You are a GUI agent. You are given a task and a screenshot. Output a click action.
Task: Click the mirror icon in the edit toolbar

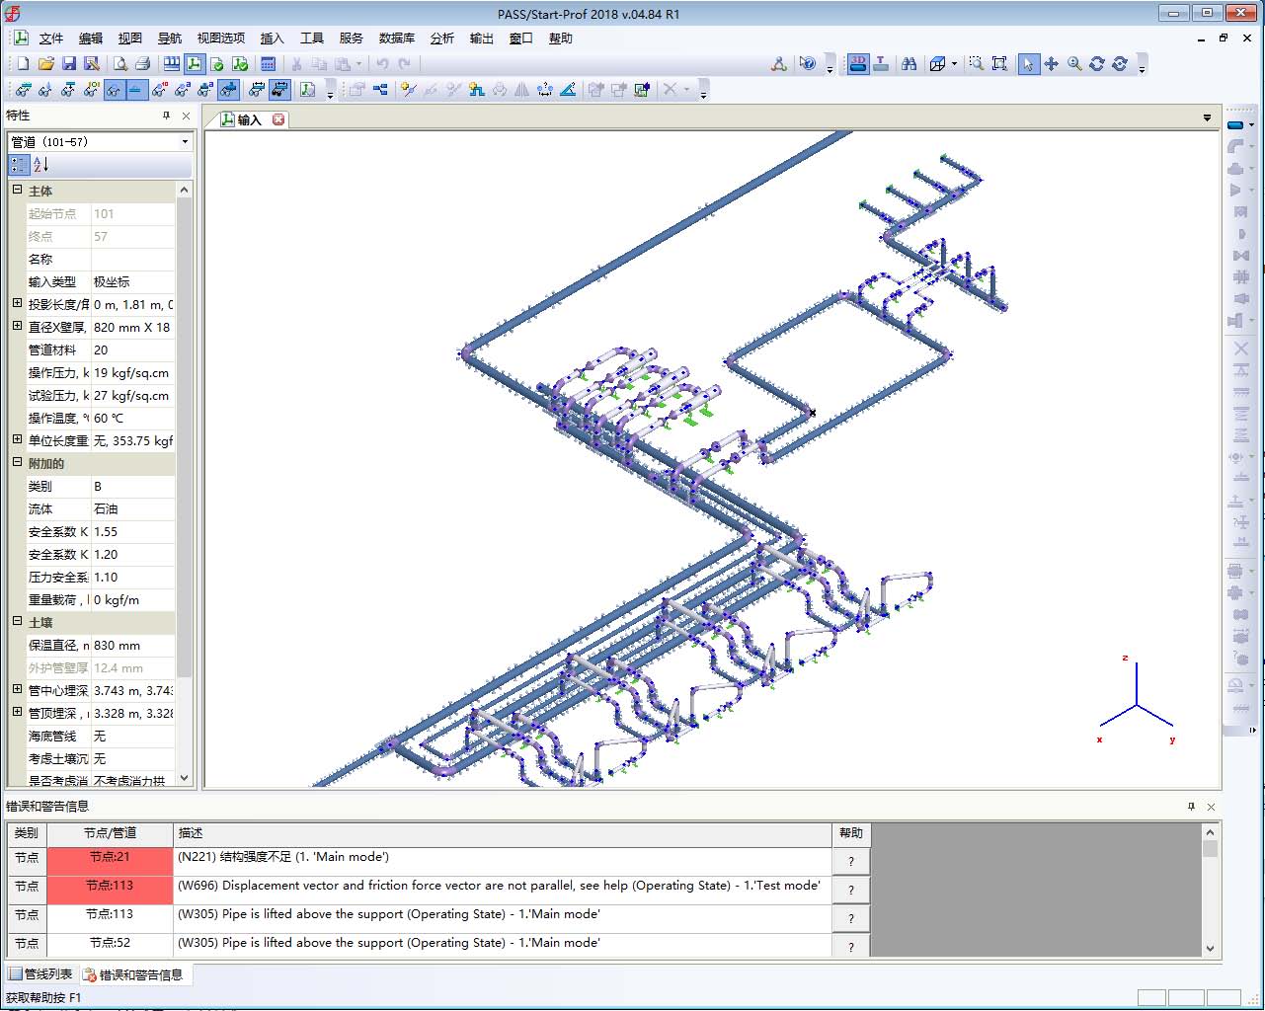521,90
